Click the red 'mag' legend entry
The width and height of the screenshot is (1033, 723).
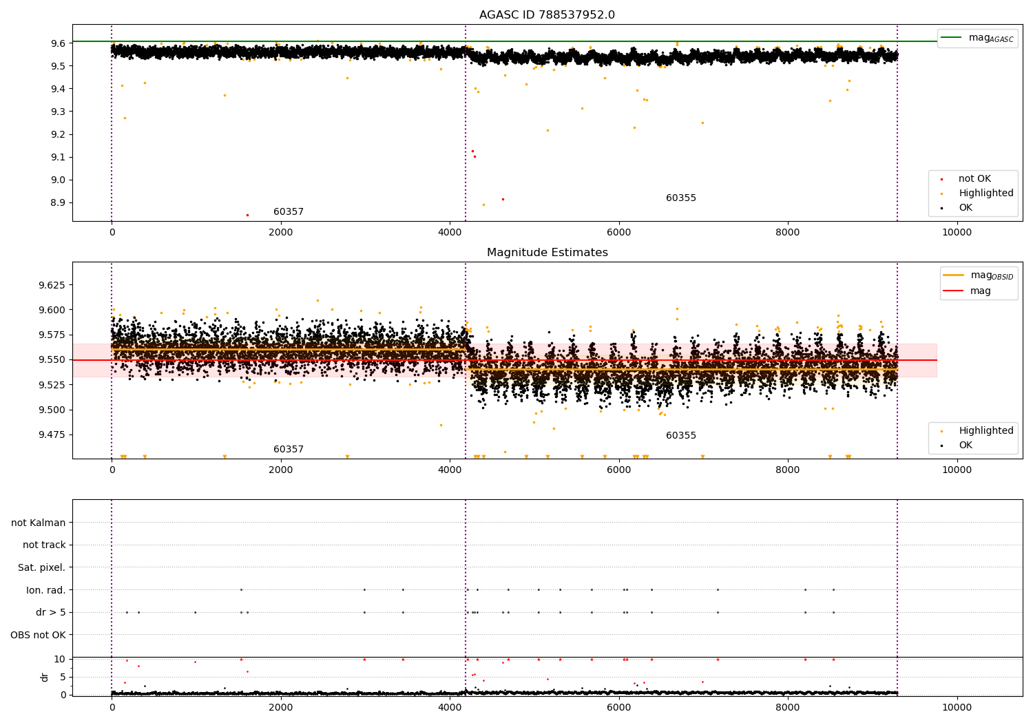[x=968, y=291]
